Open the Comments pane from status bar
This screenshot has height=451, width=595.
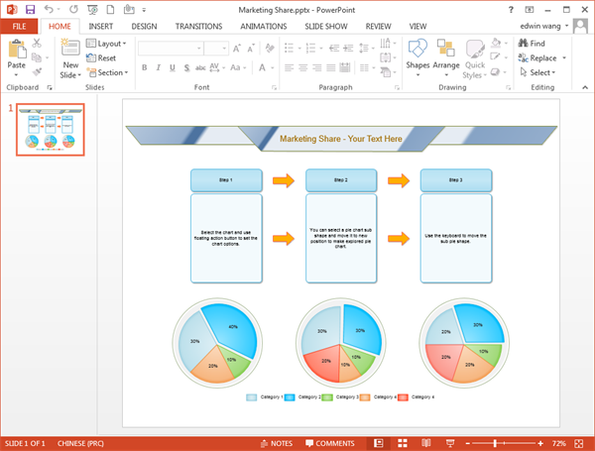click(330, 443)
